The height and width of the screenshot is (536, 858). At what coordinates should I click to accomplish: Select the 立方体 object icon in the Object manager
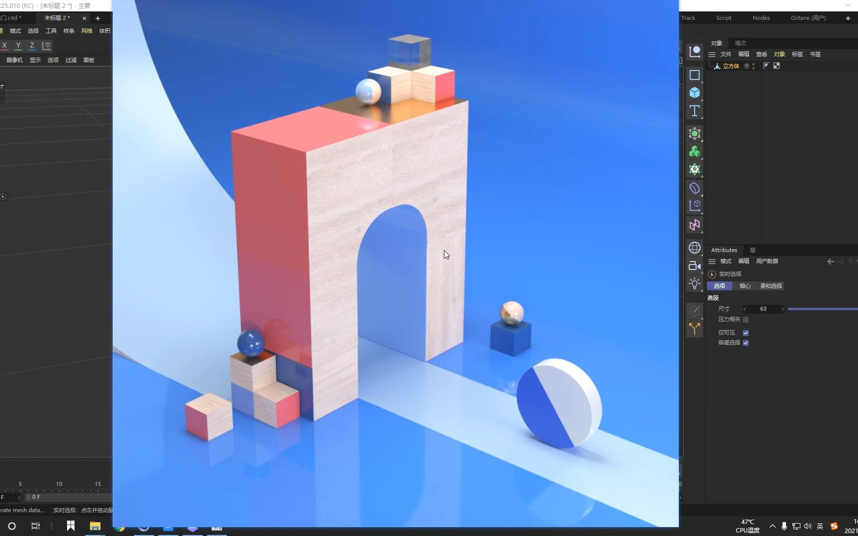pyautogui.click(x=716, y=66)
